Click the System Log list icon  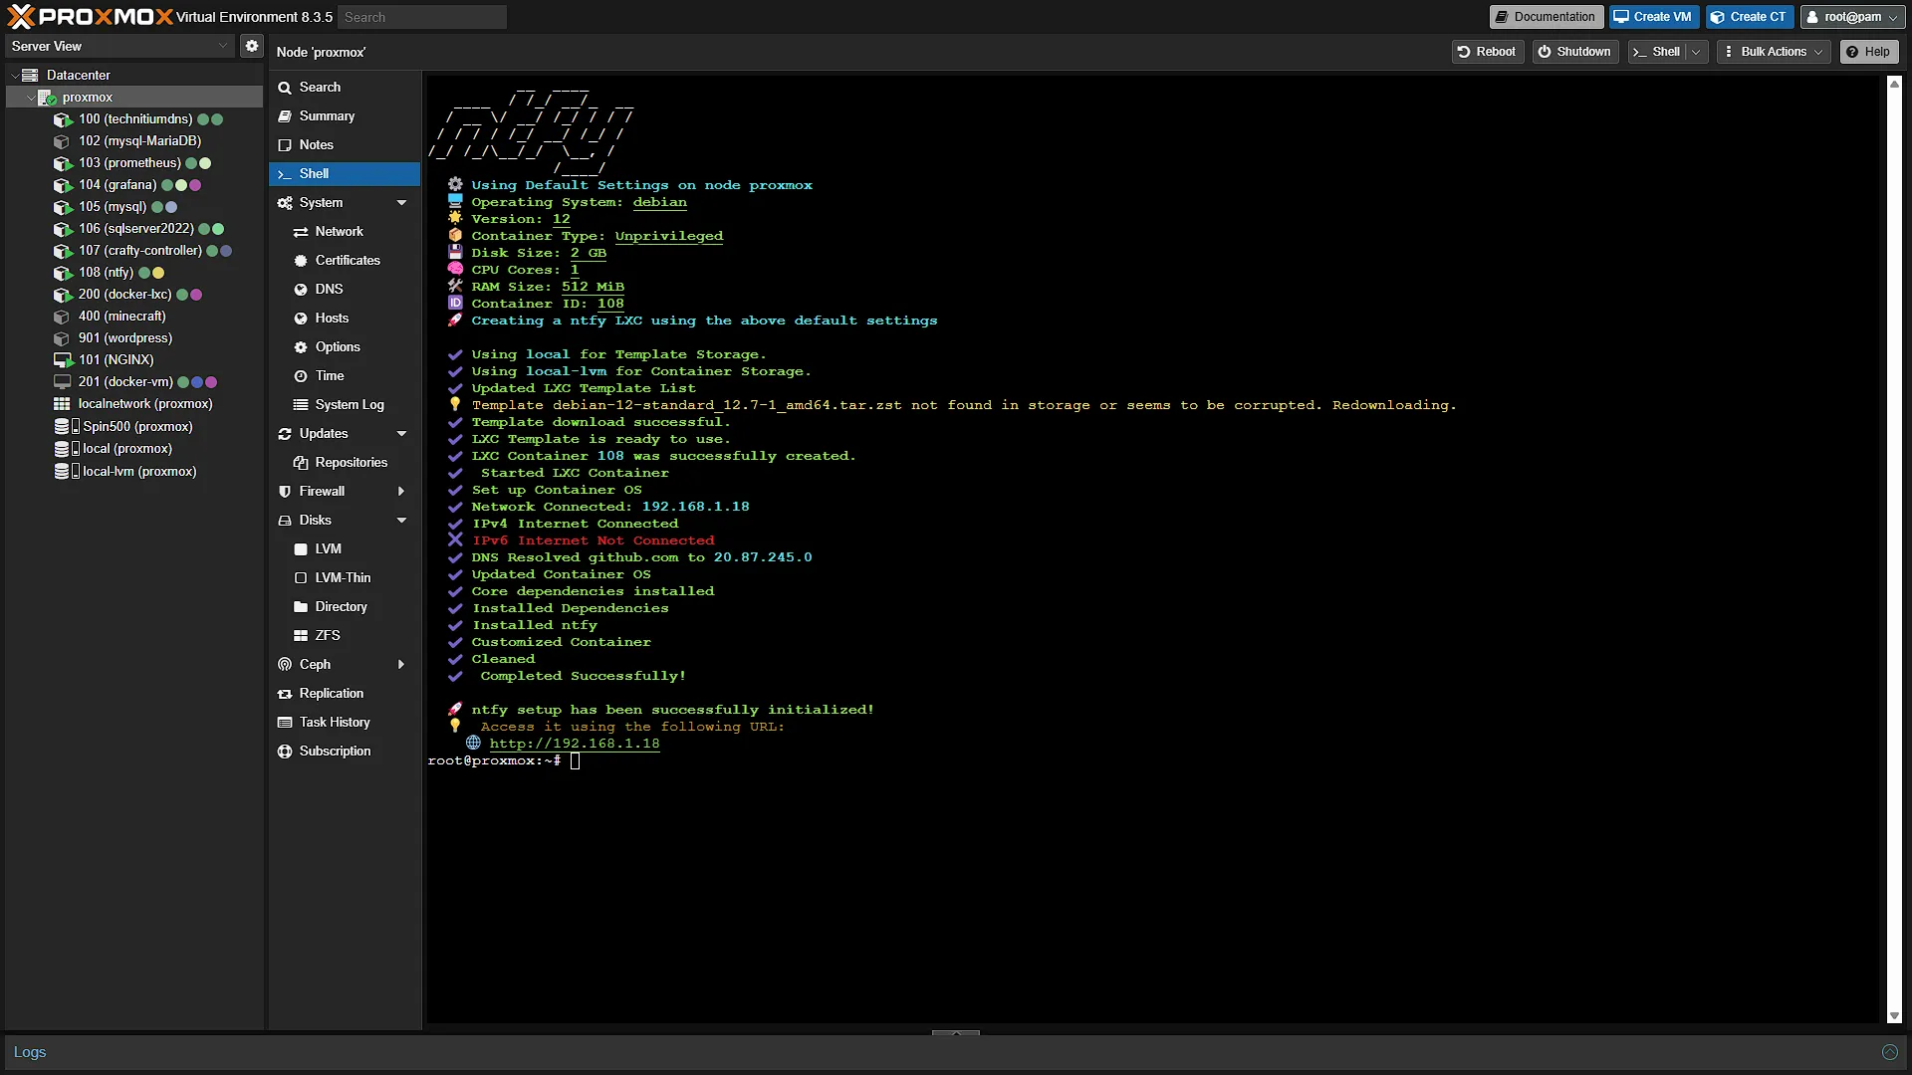pyautogui.click(x=301, y=405)
